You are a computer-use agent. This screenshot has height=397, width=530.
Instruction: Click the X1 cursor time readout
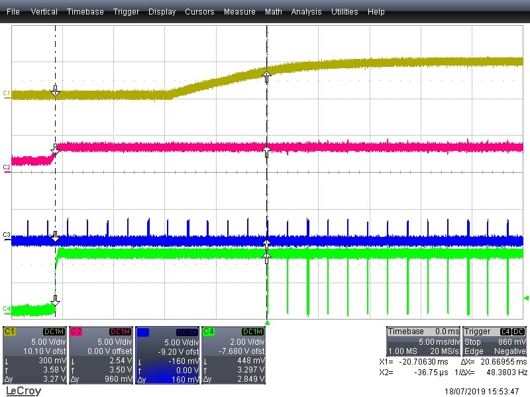click(x=413, y=362)
